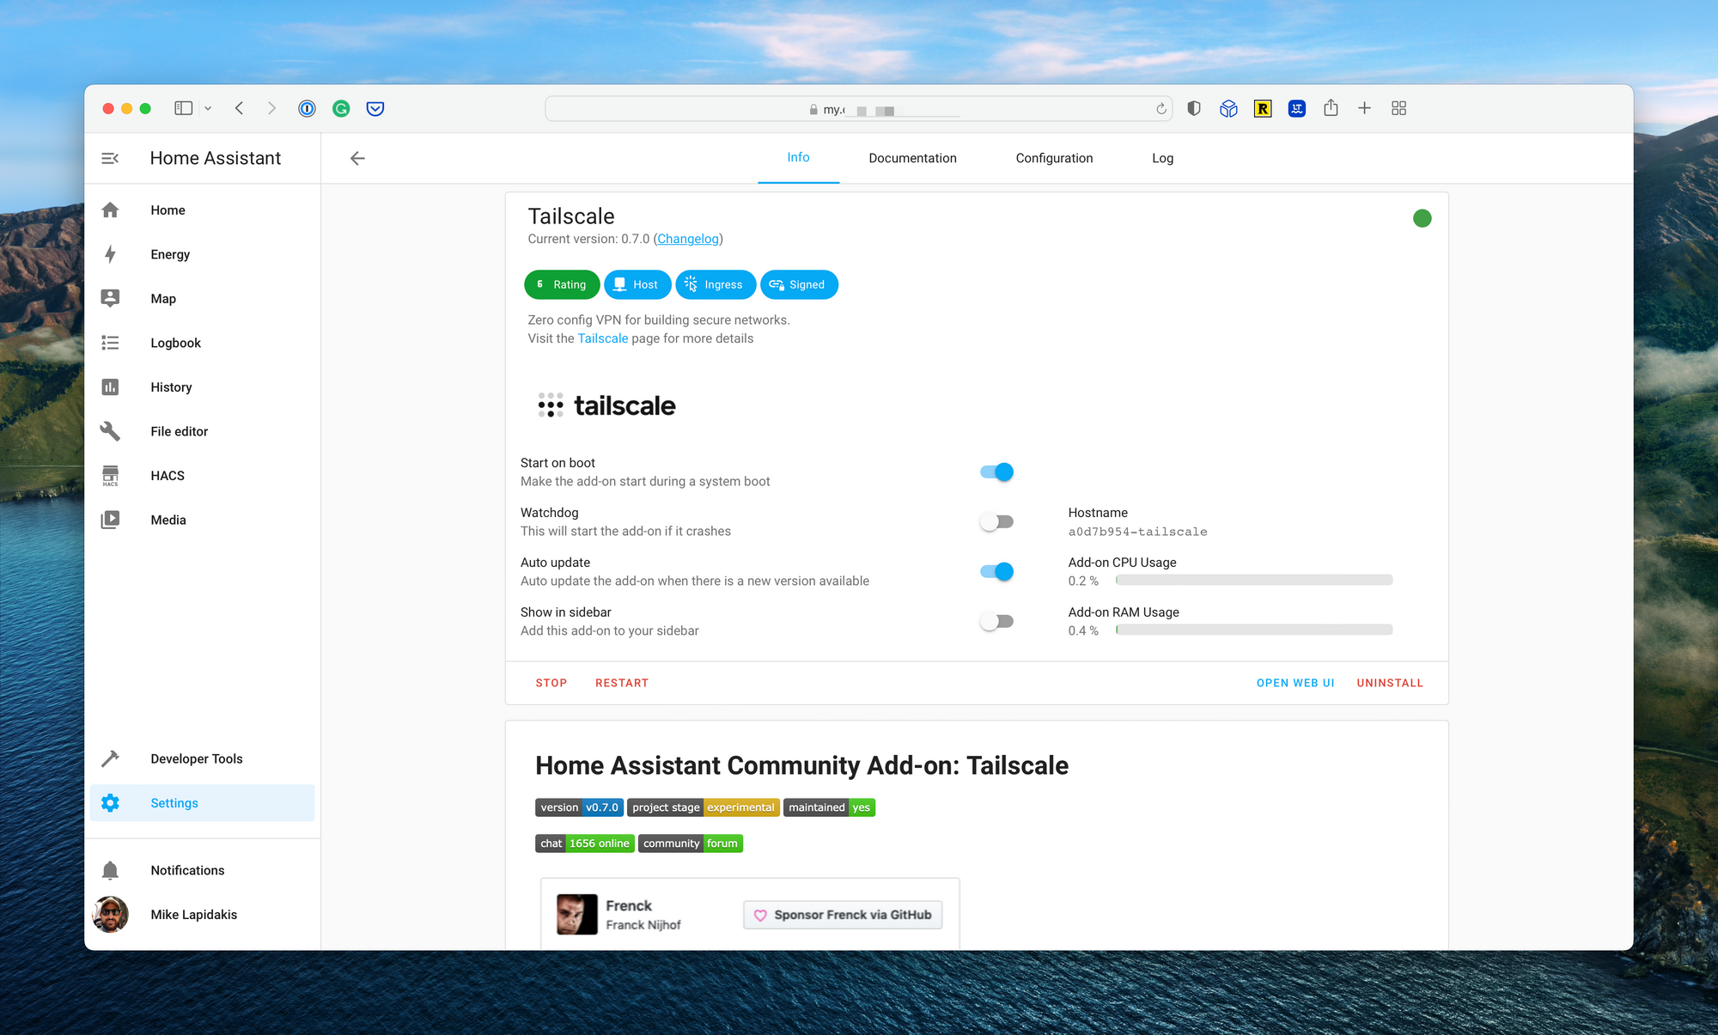This screenshot has width=1718, height=1035.
Task: Go back with the add-on page arrow
Action: (357, 158)
